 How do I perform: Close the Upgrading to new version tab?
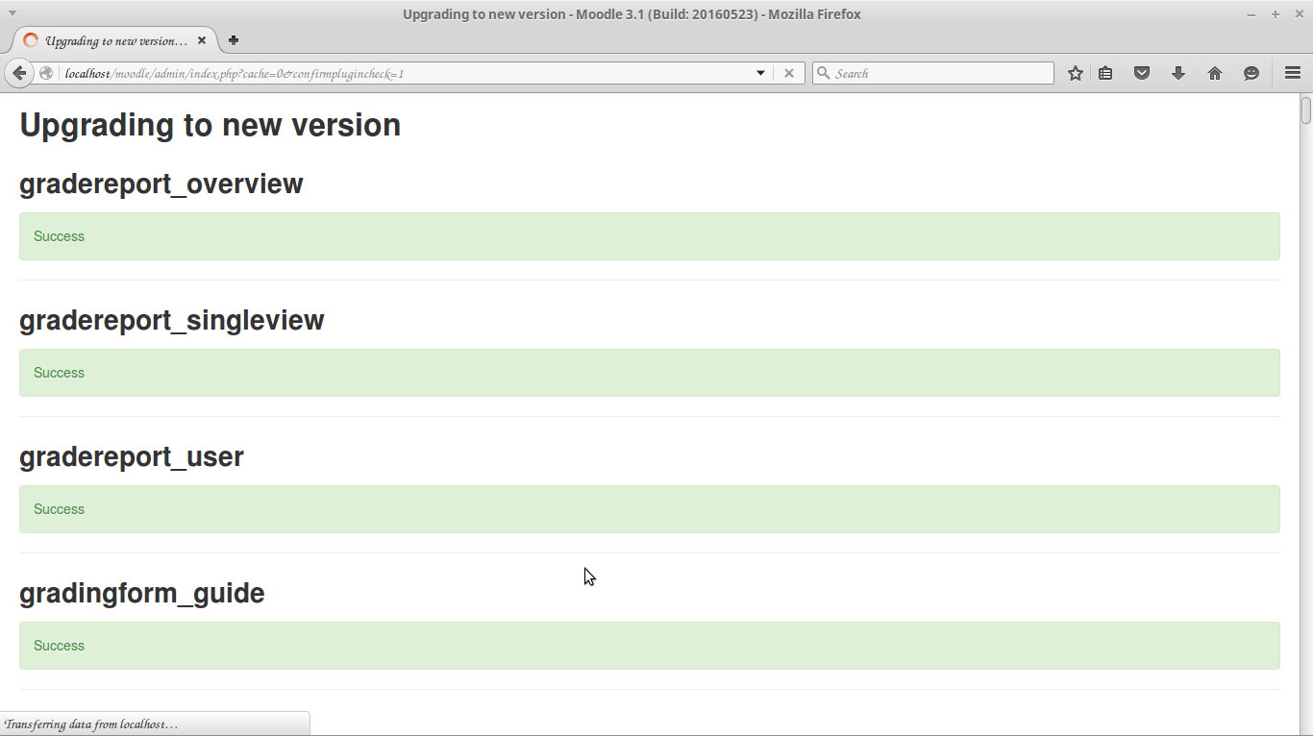click(x=202, y=40)
